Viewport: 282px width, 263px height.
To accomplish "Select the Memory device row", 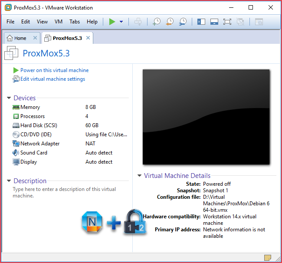I will [x=70, y=107].
